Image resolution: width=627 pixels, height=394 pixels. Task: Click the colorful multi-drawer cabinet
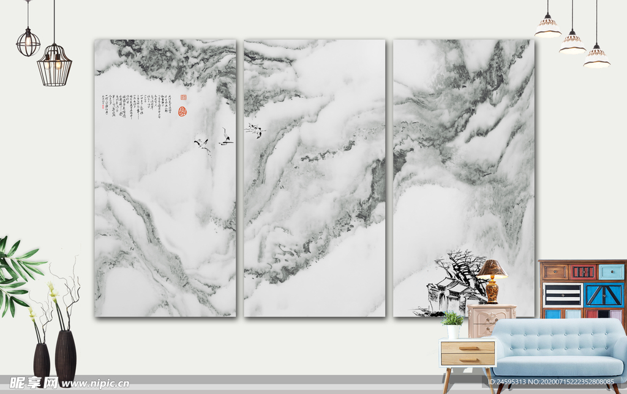(583, 290)
